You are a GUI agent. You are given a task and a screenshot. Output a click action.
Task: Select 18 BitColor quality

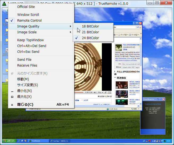click(93, 26)
